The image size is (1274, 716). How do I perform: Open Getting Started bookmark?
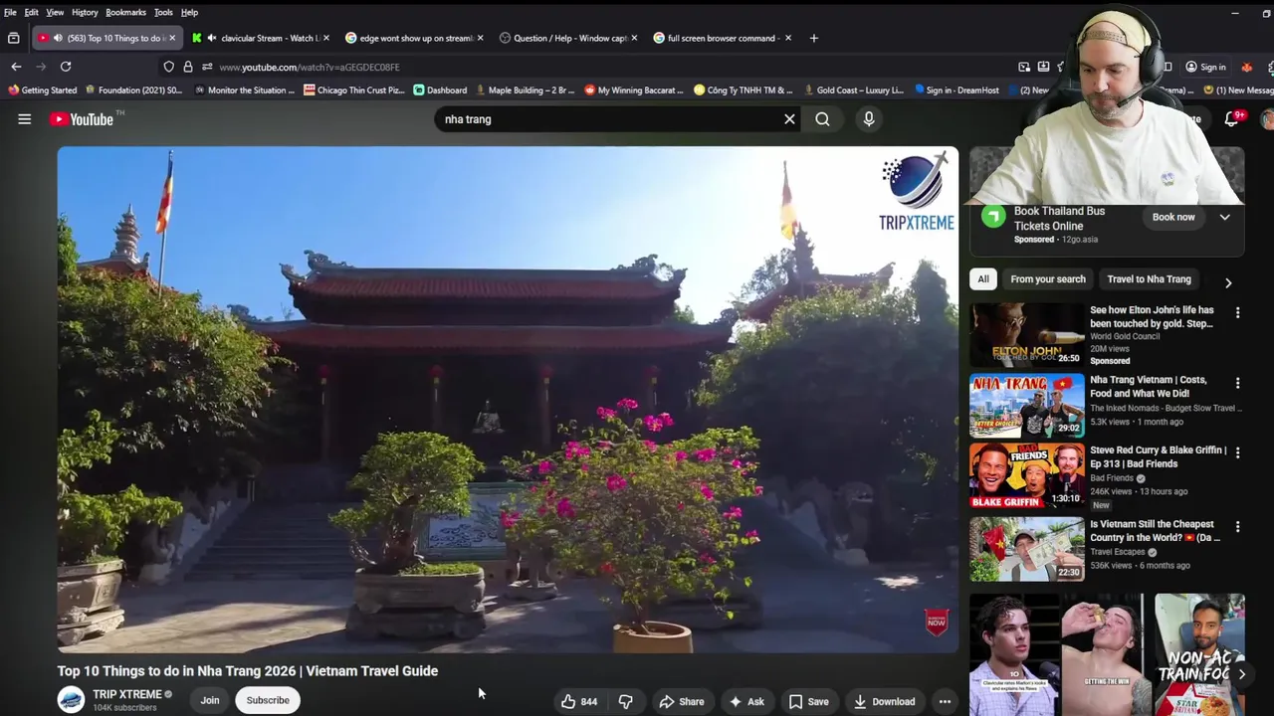[42, 90]
